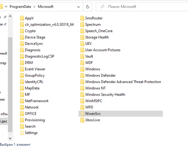Select the Crypto folder icon

click(x=22, y=31)
